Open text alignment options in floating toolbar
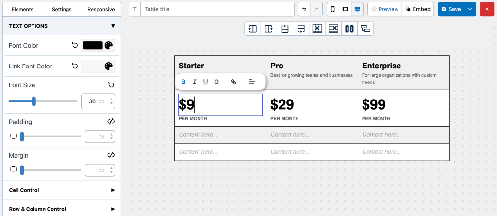497x216 pixels. click(x=252, y=82)
